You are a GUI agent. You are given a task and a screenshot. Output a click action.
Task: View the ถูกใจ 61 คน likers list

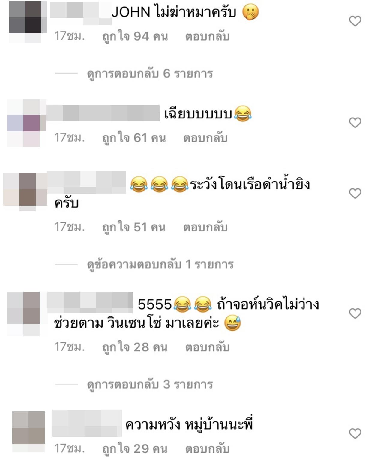(134, 138)
